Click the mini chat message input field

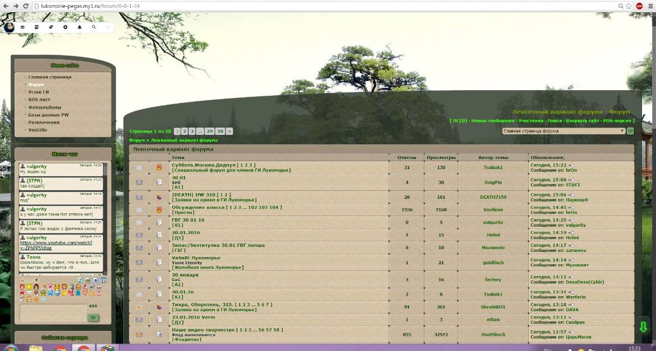(53, 313)
